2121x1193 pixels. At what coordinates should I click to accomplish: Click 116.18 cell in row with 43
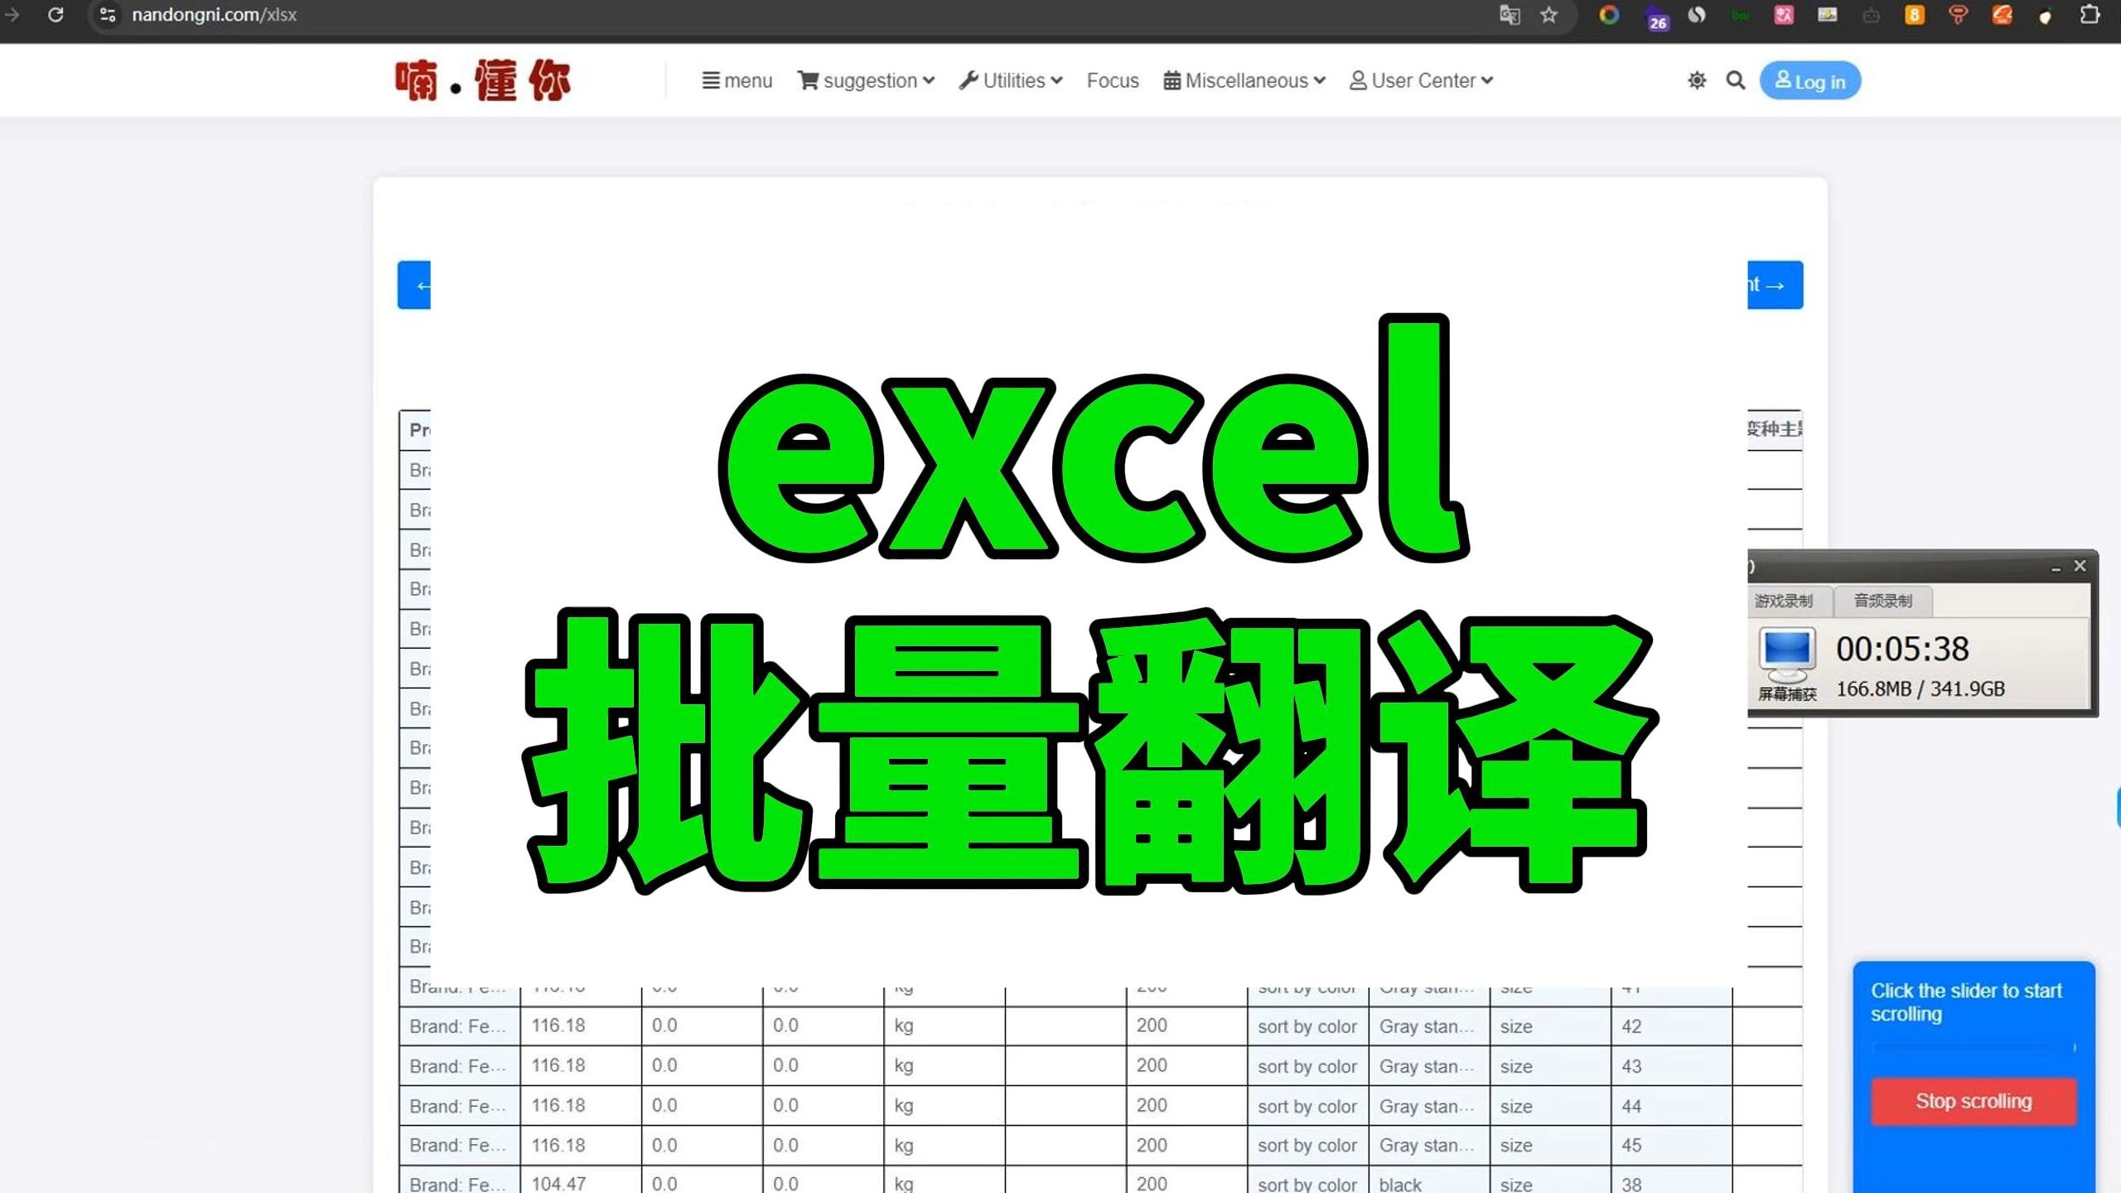[581, 1065]
